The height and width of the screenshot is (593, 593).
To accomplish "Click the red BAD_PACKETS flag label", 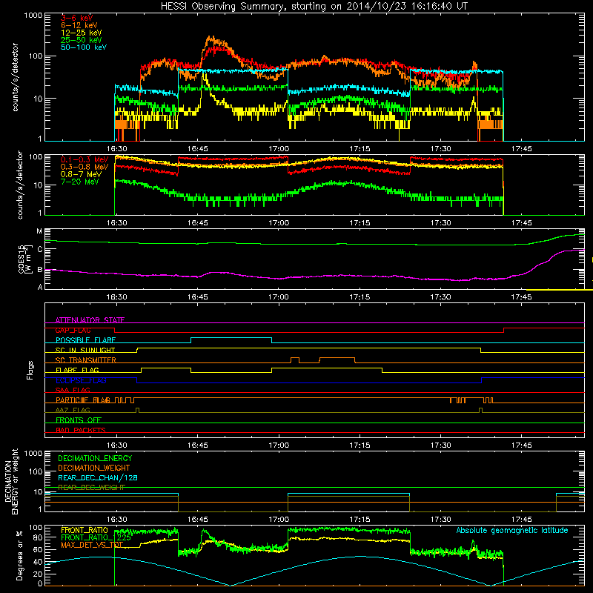I will click(x=81, y=430).
